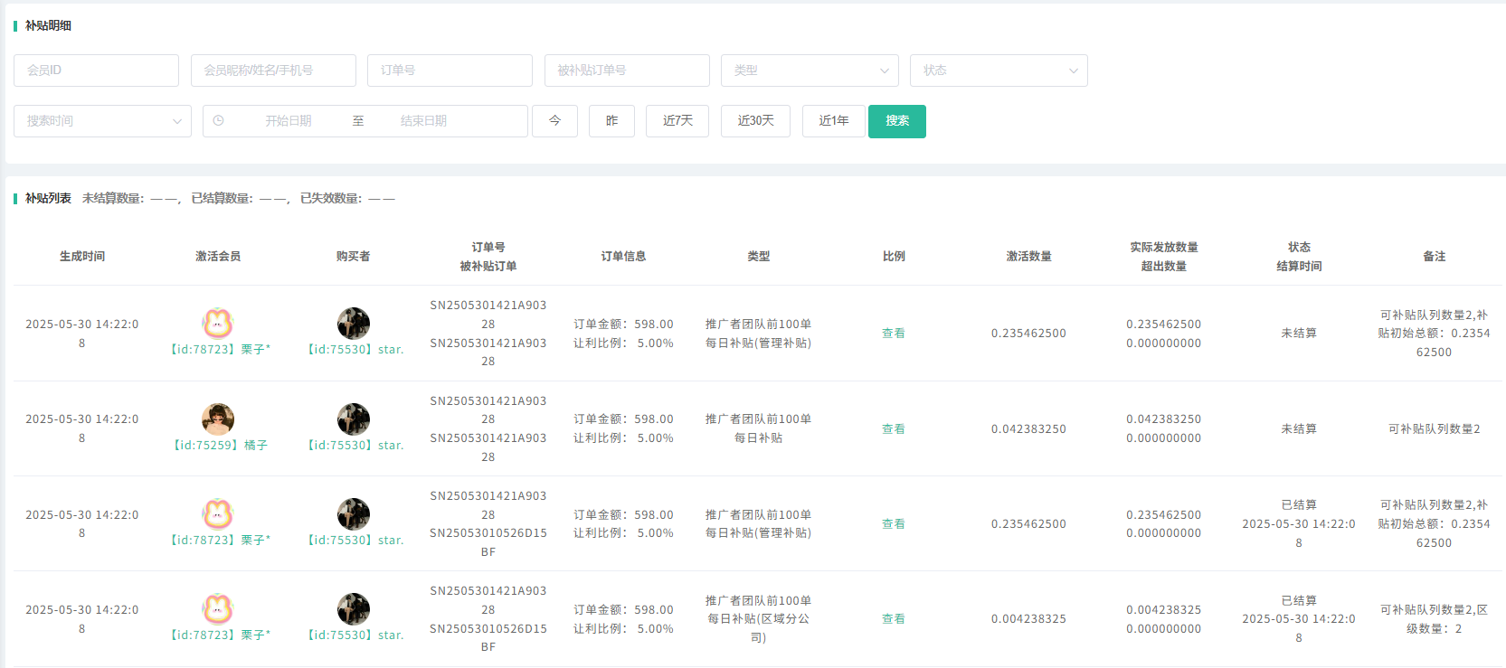Open the 搜索时间 dropdown
Screen dimensions: 1506x668
point(102,121)
